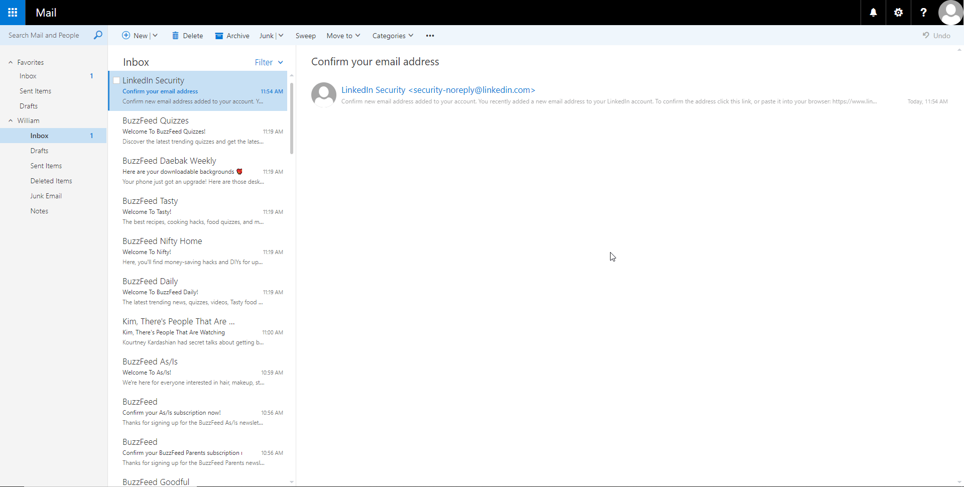
Task: Collapse the Favorites folder group
Action: tap(11, 62)
